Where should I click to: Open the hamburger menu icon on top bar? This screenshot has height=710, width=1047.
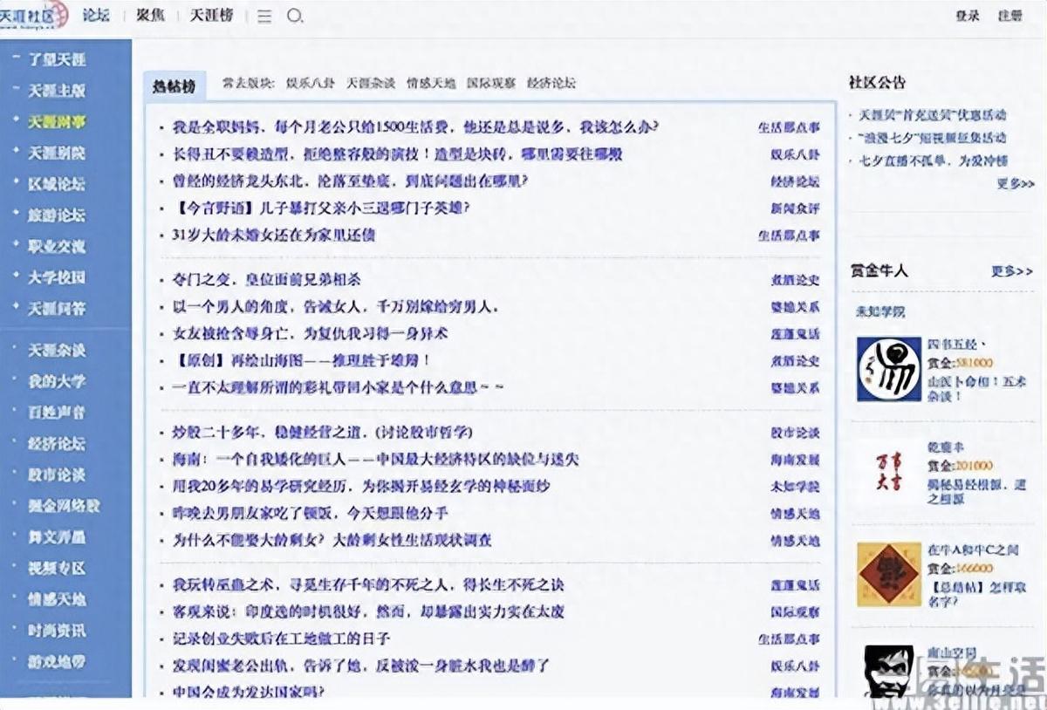pyautogui.click(x=263, y=16)
